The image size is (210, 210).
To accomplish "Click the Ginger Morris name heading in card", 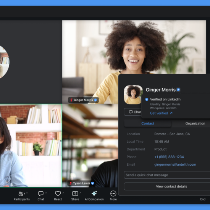I will coord(161,90).
